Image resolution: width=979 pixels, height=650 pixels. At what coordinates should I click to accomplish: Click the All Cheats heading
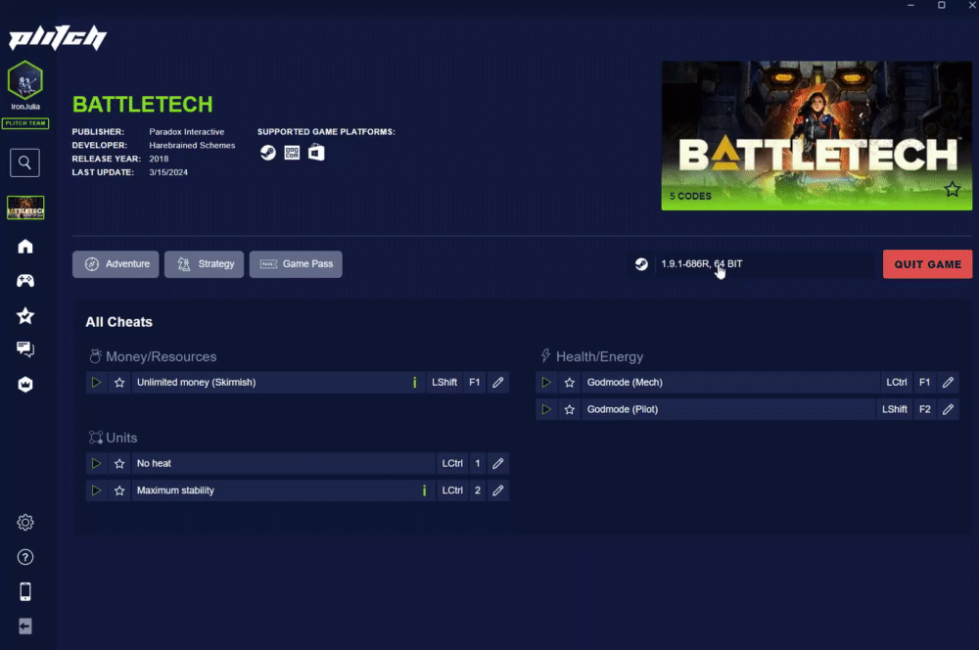click(x=119, y=322)
